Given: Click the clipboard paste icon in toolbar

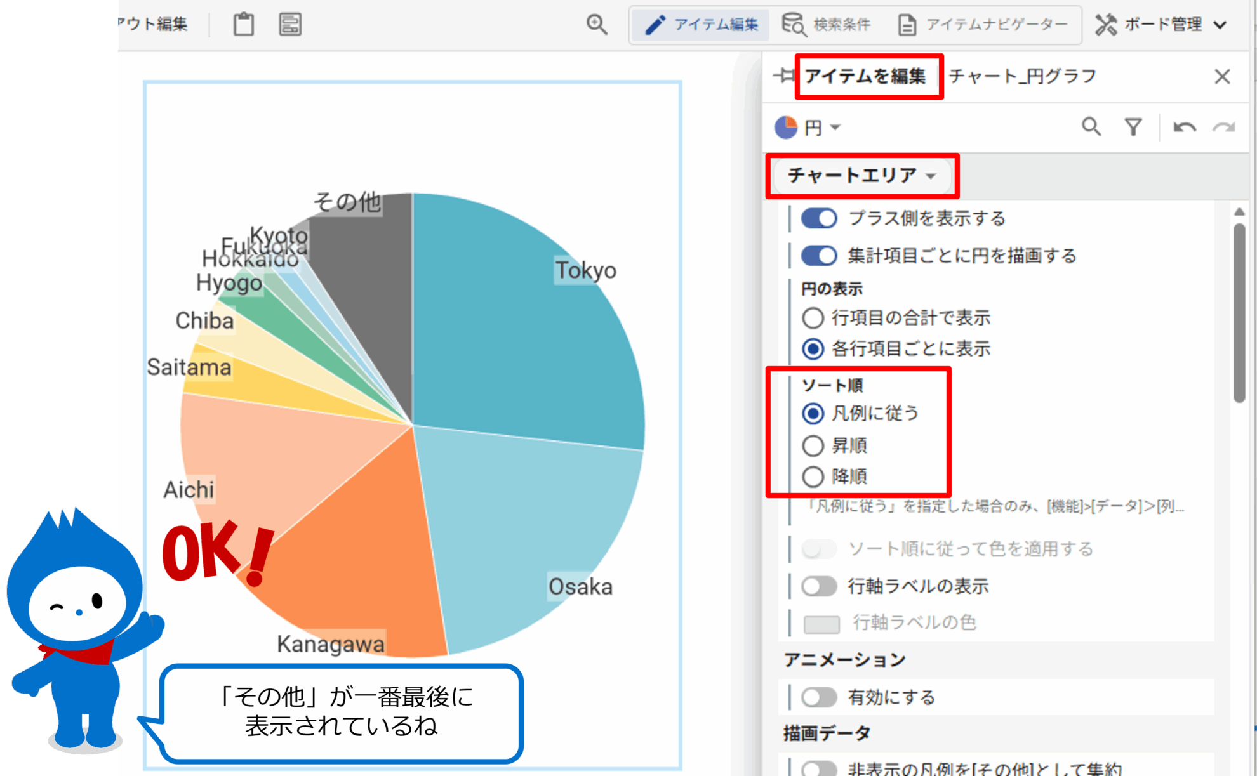Looking at the screenshot, I should tap(243, 24).
